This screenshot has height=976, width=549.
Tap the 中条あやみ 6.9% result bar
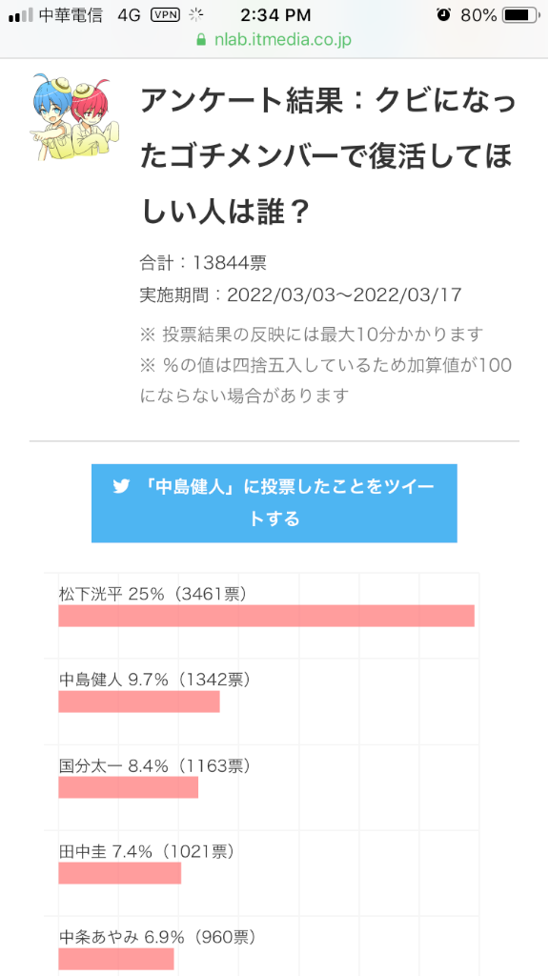(116, 959)
